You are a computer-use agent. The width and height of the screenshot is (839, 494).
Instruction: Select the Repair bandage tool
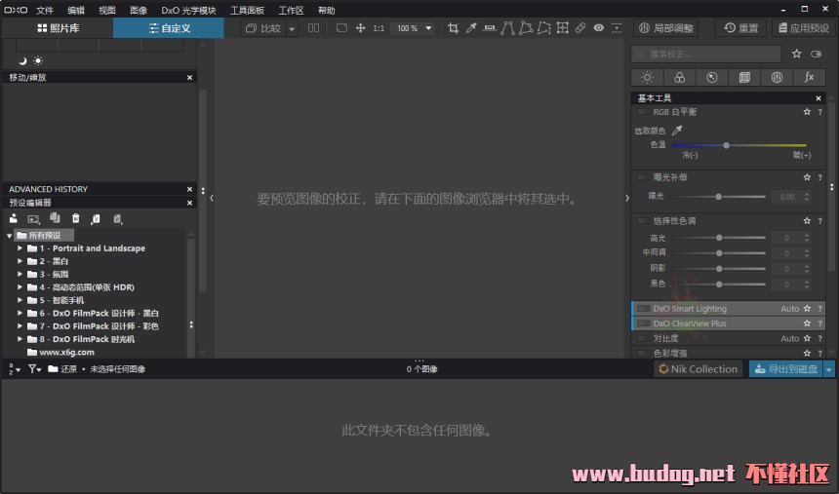coord(580,28)
